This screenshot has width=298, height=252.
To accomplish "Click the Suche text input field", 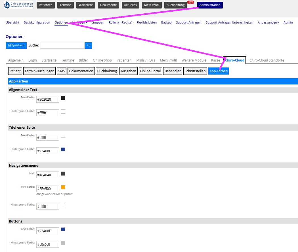I will 62,45.
